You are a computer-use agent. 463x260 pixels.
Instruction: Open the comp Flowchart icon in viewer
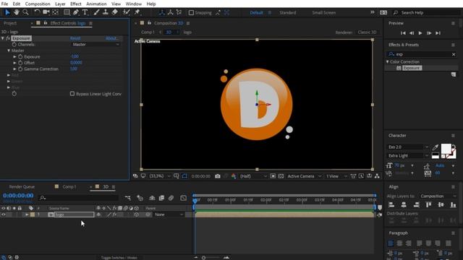click(x=377, y=176)
